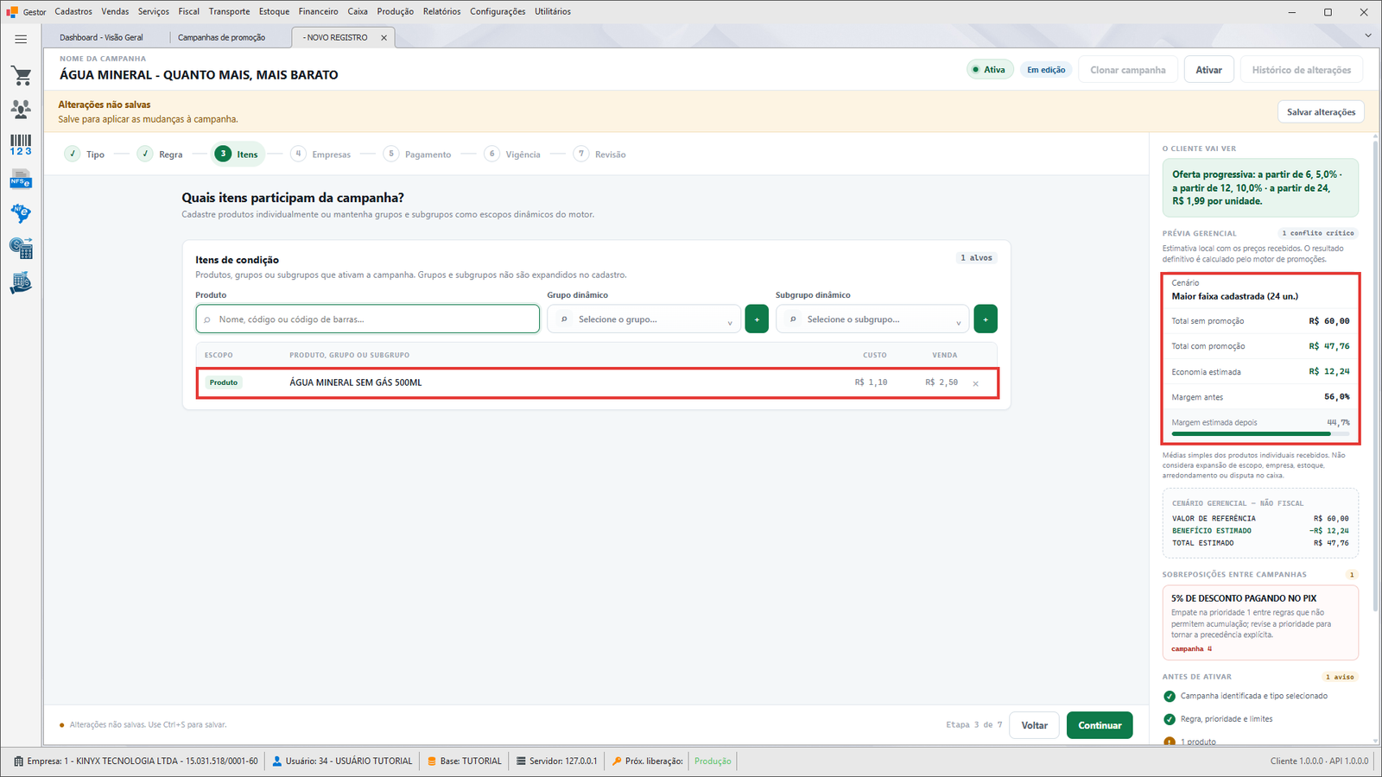Image resolution: width=1382 pixels, height=777 pixels.
Task: Open Histórico de alterações
Action: [1302, 70]
